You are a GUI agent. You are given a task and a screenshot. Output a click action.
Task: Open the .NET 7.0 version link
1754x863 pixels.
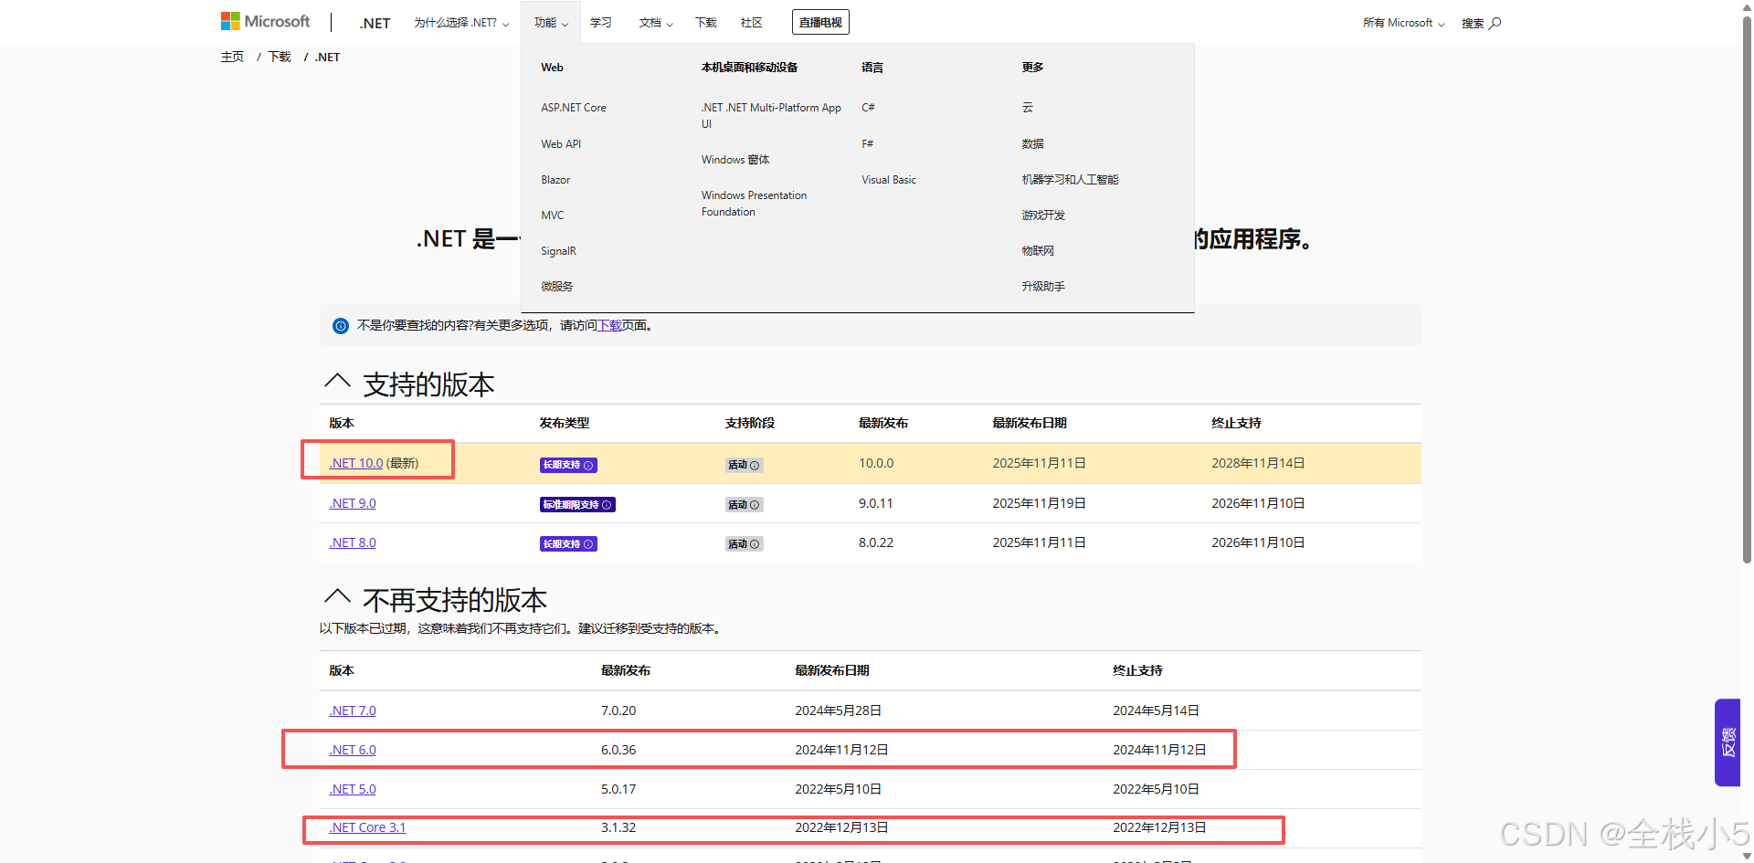pyautogui.click(x=353, y=711)
